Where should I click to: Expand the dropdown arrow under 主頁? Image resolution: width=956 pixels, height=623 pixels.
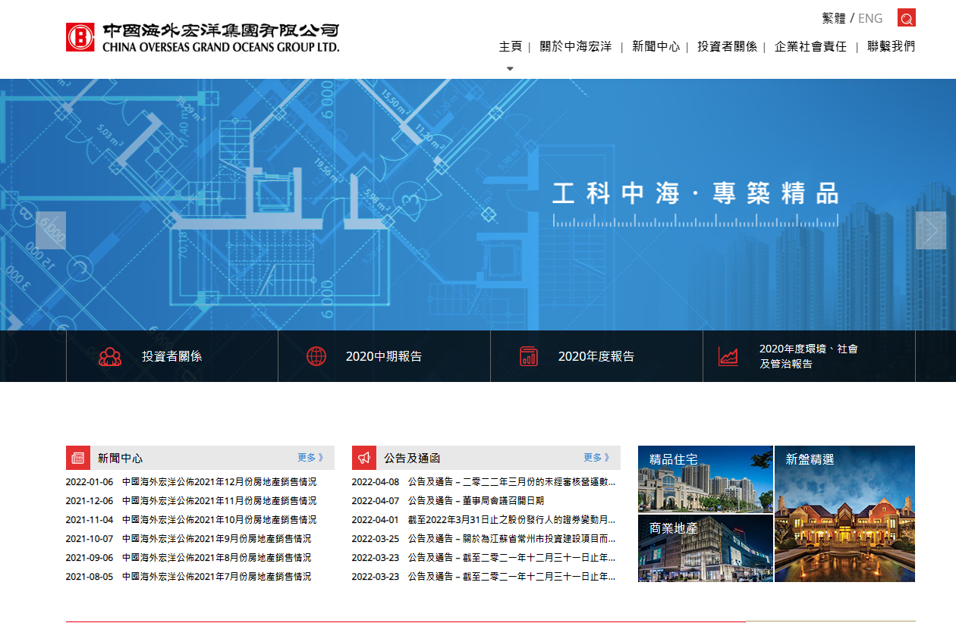(510, 67)
